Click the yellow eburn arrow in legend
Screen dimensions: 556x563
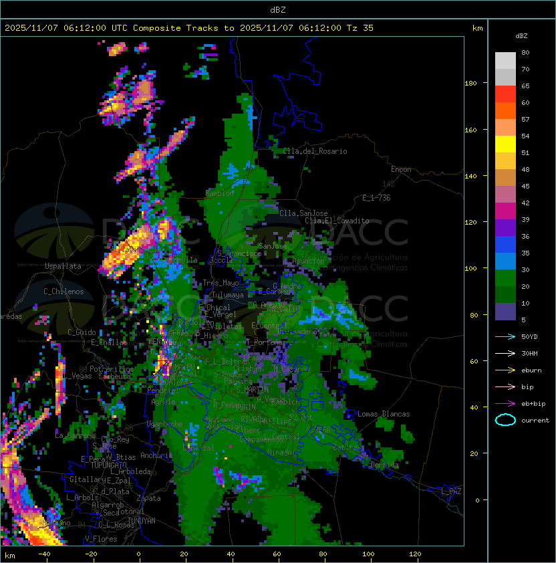point(505,370)
